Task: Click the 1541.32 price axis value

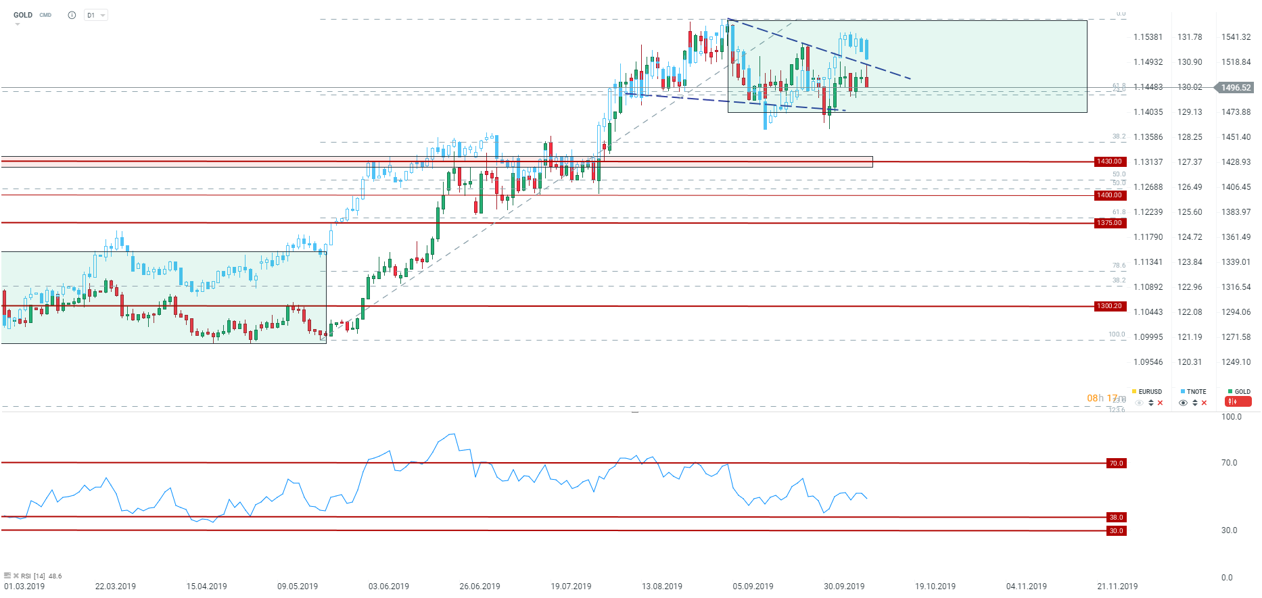Action: [x=1236, y=37]
